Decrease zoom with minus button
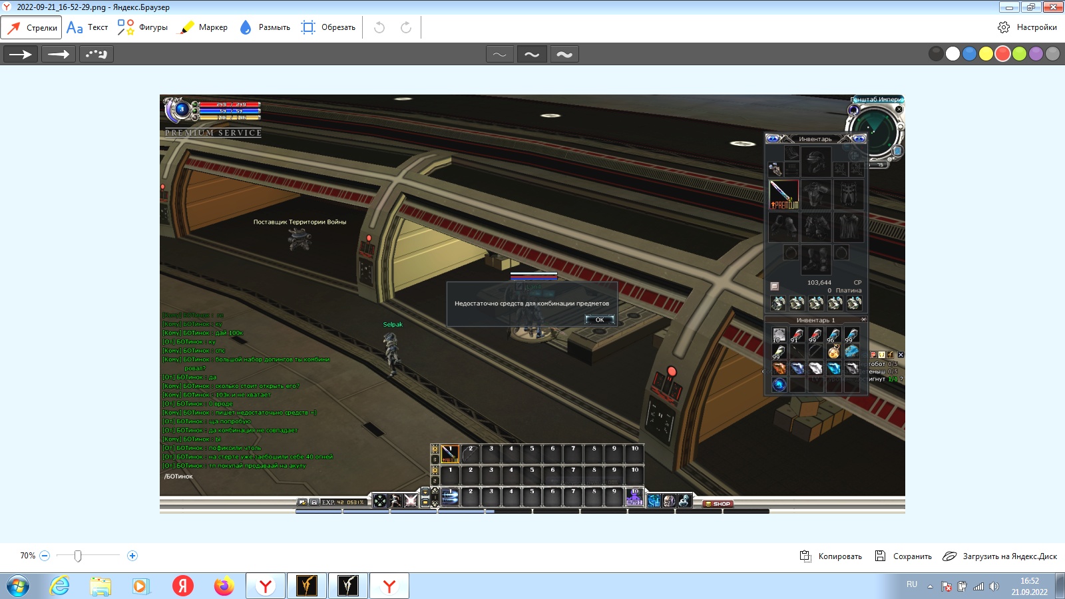This screenshot has width=1065, height=599. click(x=45, y=556)
